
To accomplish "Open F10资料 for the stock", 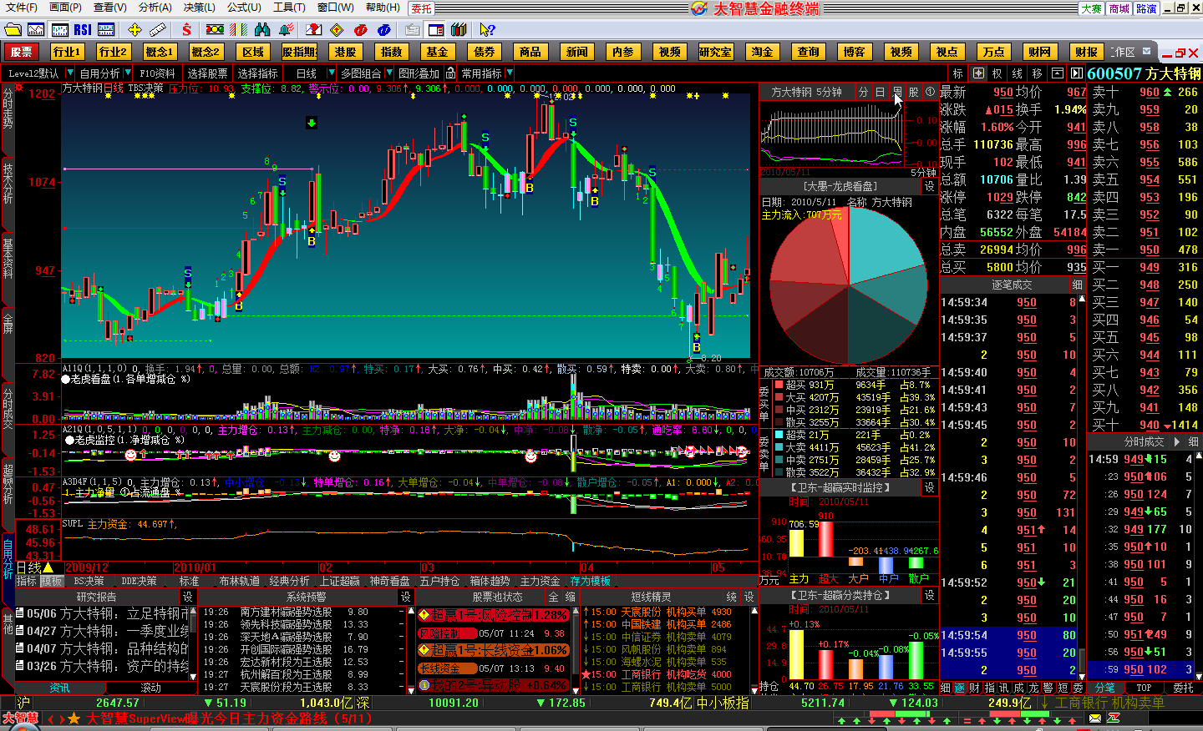I will tap(158, 73).
